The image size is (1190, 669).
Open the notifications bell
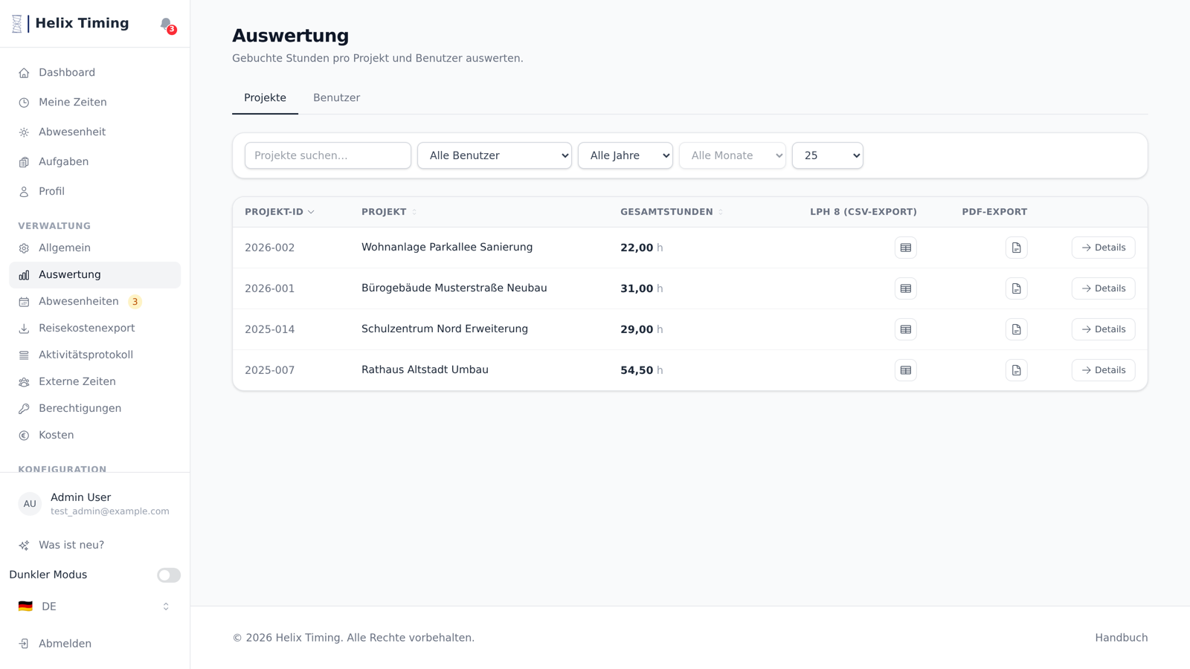(x=166, y=25)
